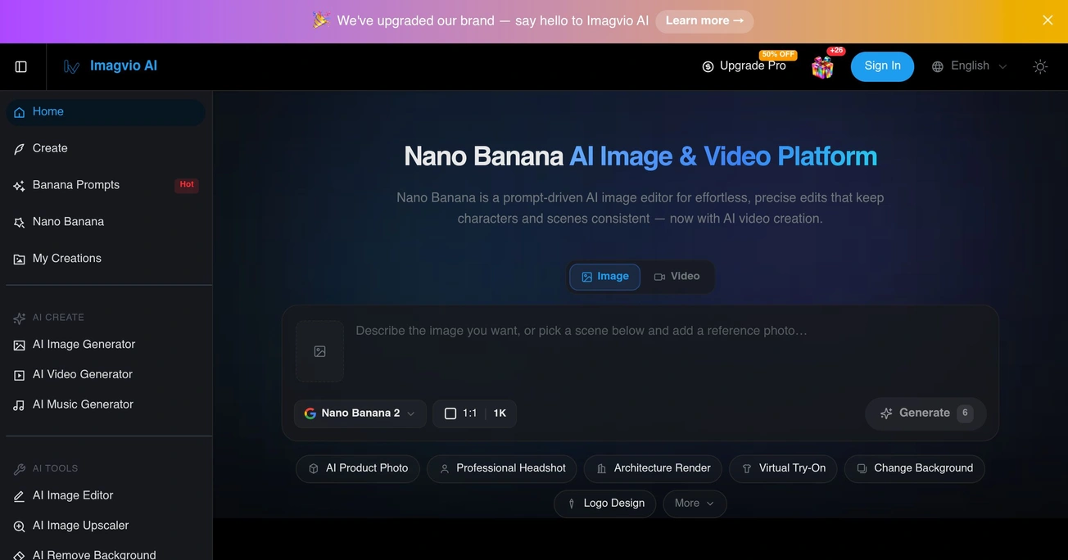Open the English language dropdown
The width and height of the screenshot is (1068, 560).
(970, 66)
